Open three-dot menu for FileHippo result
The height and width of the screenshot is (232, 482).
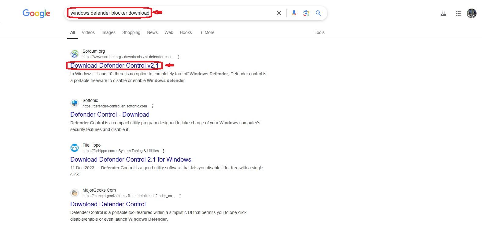click(164, 151)
